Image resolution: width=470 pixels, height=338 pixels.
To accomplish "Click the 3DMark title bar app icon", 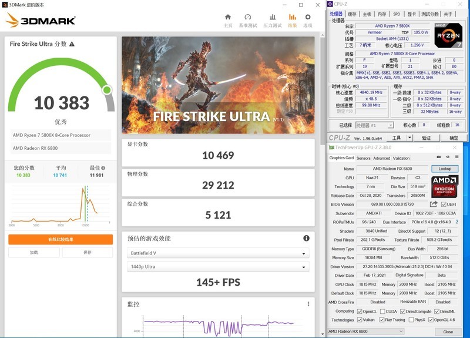I will (5, 5).
